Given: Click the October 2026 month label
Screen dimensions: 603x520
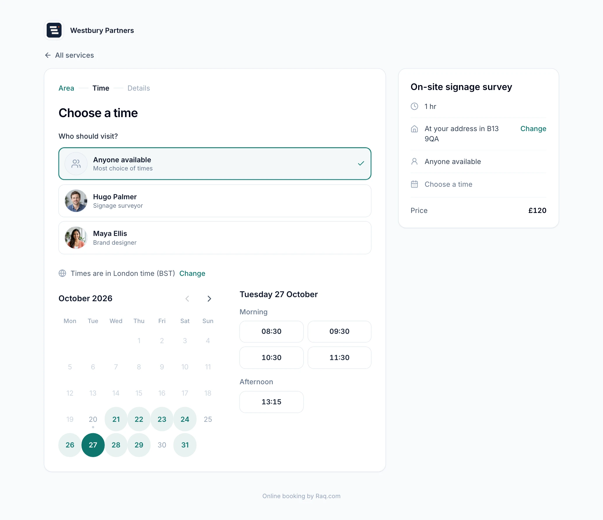Looking at the screenshot, I should (85, 298).
